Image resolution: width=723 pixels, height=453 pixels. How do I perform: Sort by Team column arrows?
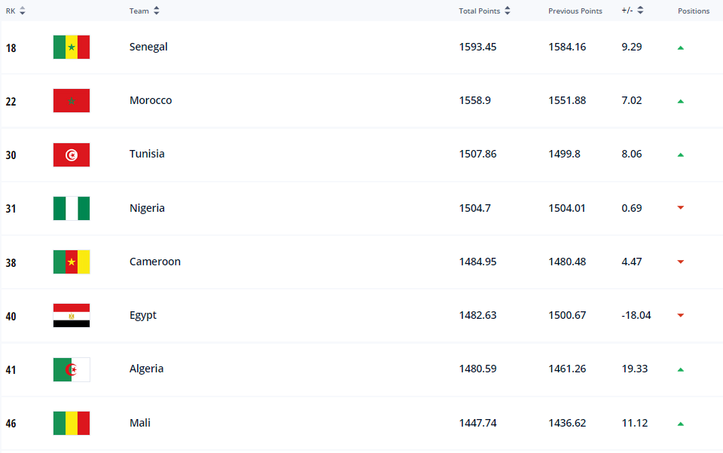(x=156, y=11)
